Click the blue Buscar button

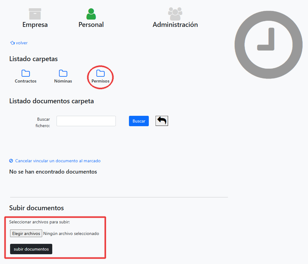click(x=139, y=121)
